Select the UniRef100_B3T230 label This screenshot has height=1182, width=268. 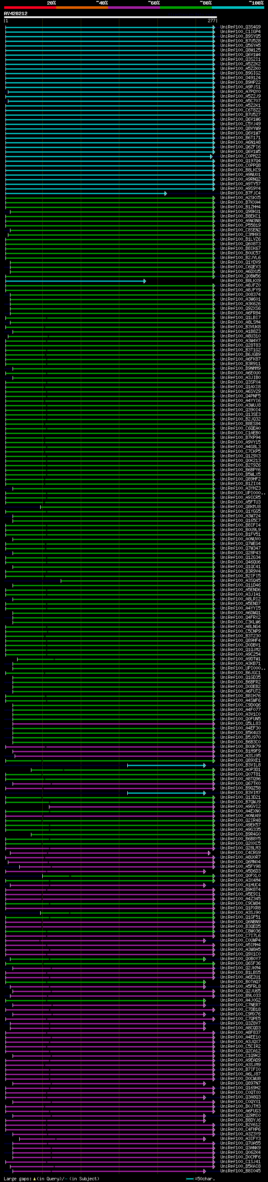coord(240,636)
